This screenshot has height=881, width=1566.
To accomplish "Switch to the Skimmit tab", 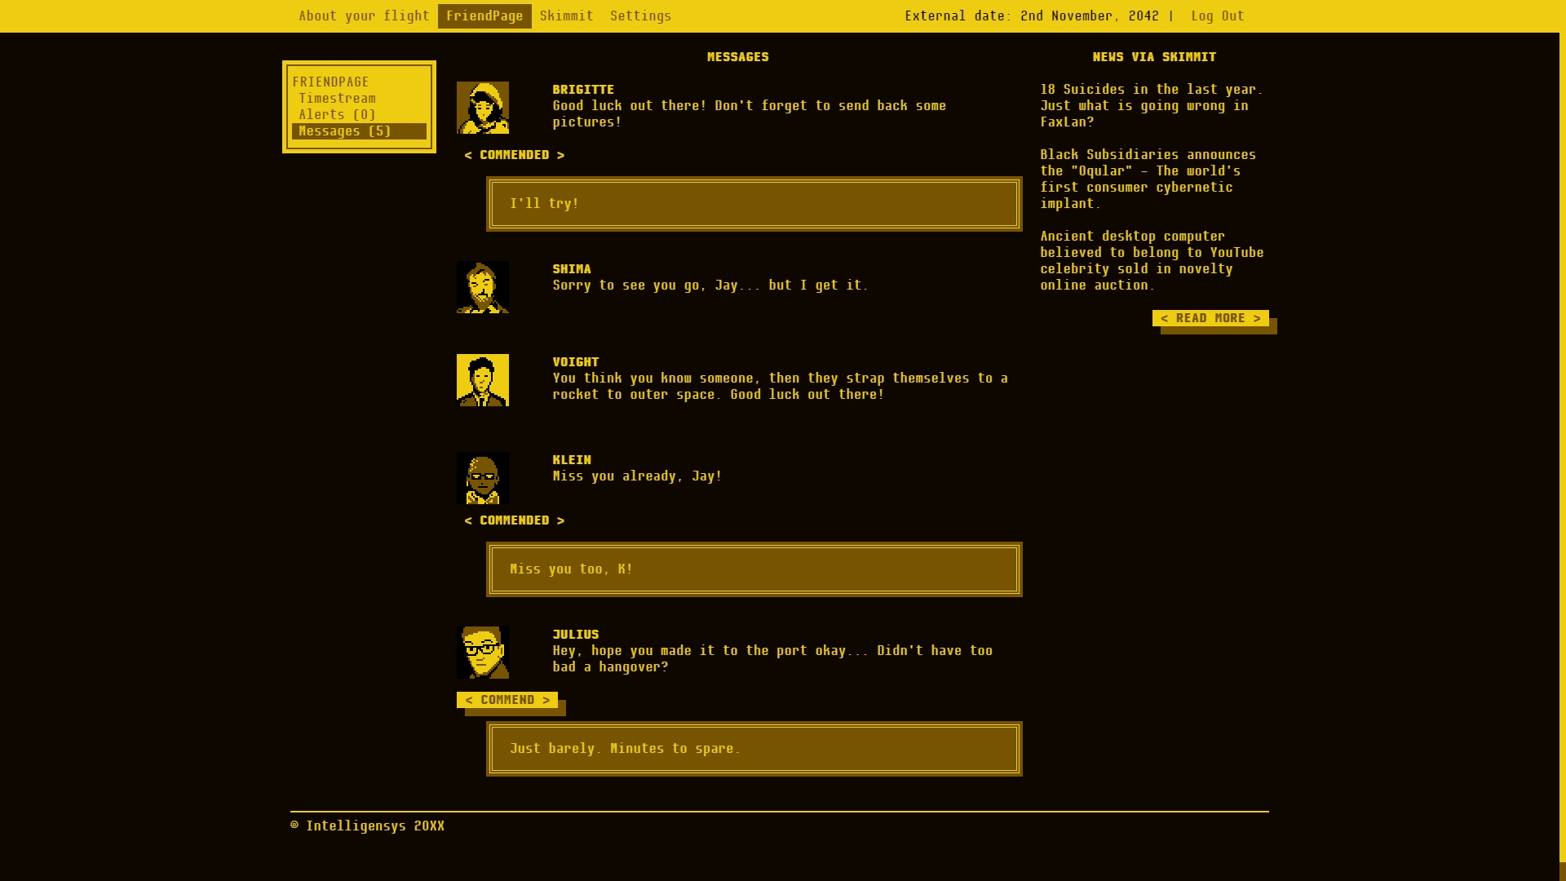I will (x=566, y=16).
